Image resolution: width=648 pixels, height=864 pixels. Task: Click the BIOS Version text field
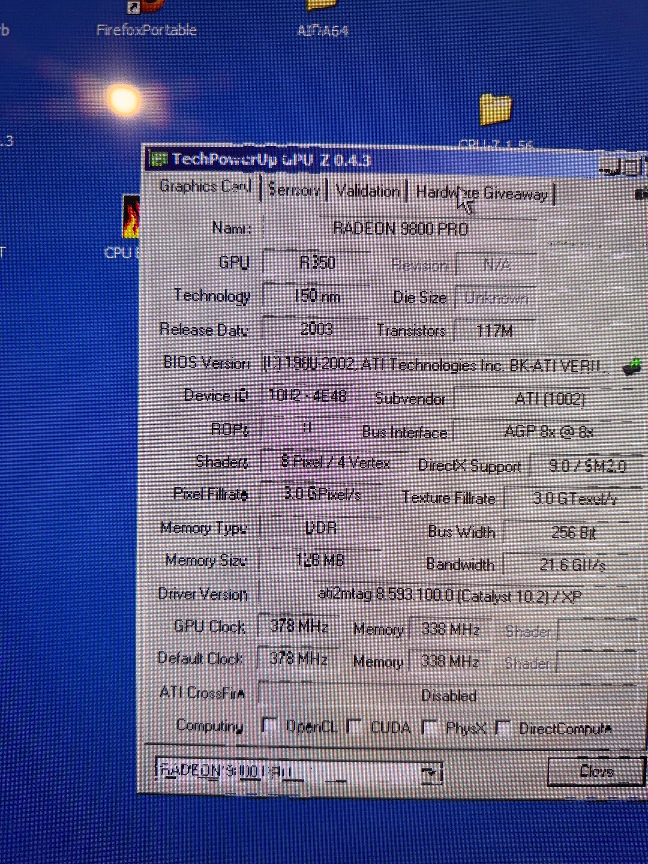[x=435, y=365]
